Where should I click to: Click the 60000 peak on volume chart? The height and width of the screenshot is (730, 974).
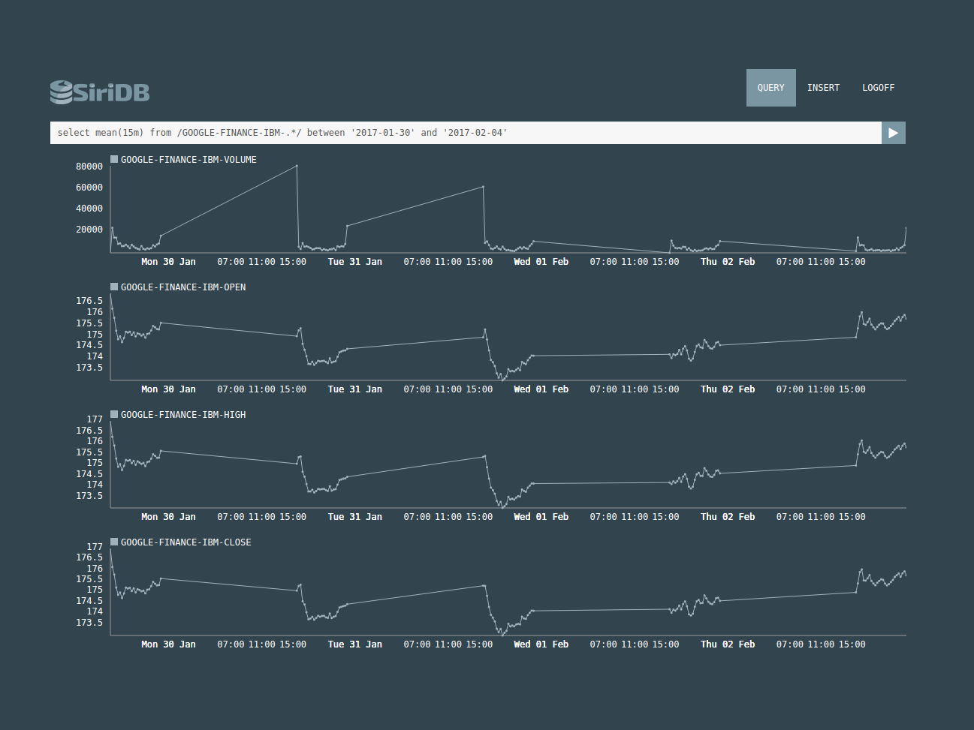(x=483, y=187)
